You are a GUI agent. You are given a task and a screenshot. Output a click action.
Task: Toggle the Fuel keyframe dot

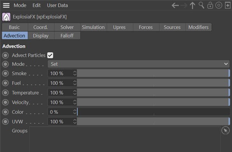pyautogui.click(x=5, y=83)
